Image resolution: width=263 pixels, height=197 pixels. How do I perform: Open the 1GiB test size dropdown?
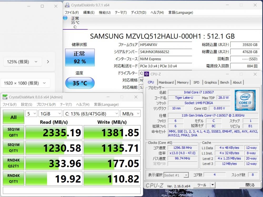(x=49, y=114)
